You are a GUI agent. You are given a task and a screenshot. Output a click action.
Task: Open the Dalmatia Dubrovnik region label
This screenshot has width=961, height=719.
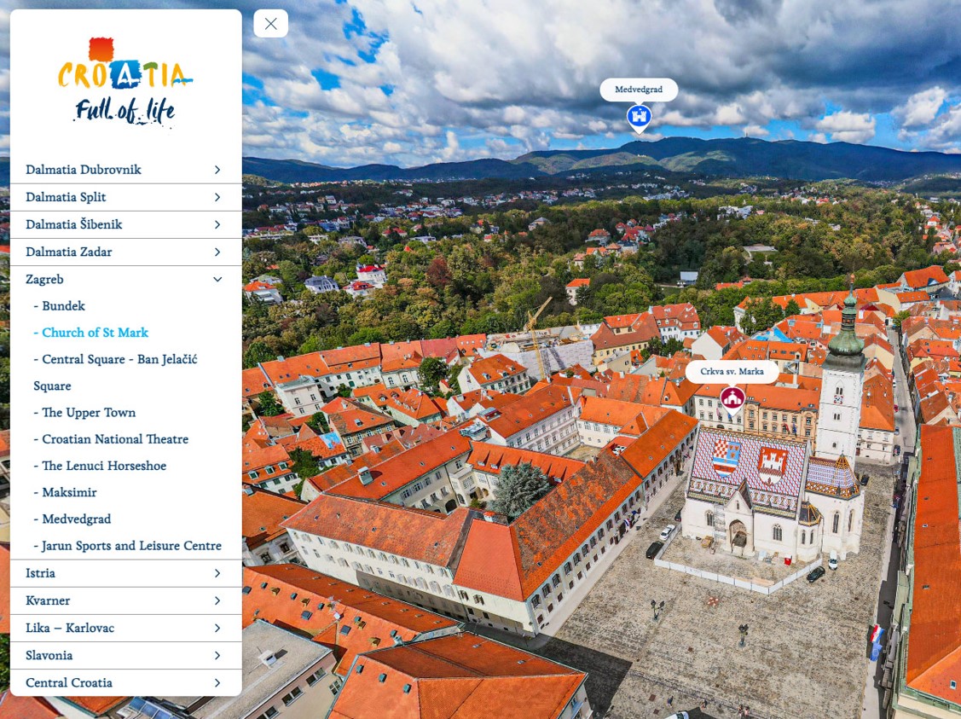[x=84, y=170]
